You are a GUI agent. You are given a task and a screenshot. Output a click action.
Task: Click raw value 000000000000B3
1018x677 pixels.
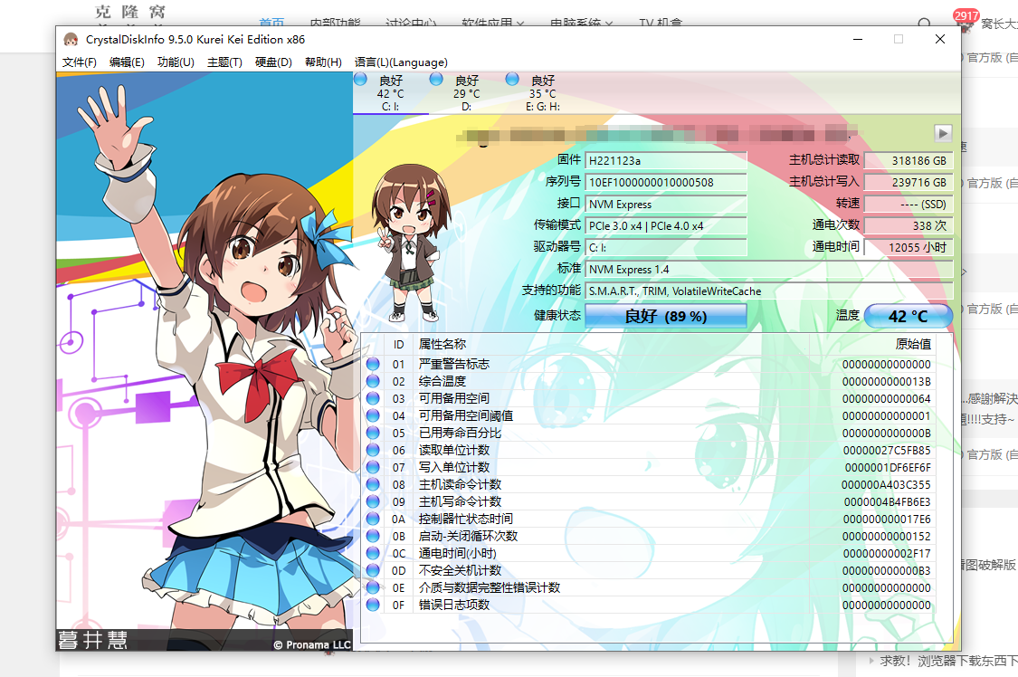[x=886, y=570]
